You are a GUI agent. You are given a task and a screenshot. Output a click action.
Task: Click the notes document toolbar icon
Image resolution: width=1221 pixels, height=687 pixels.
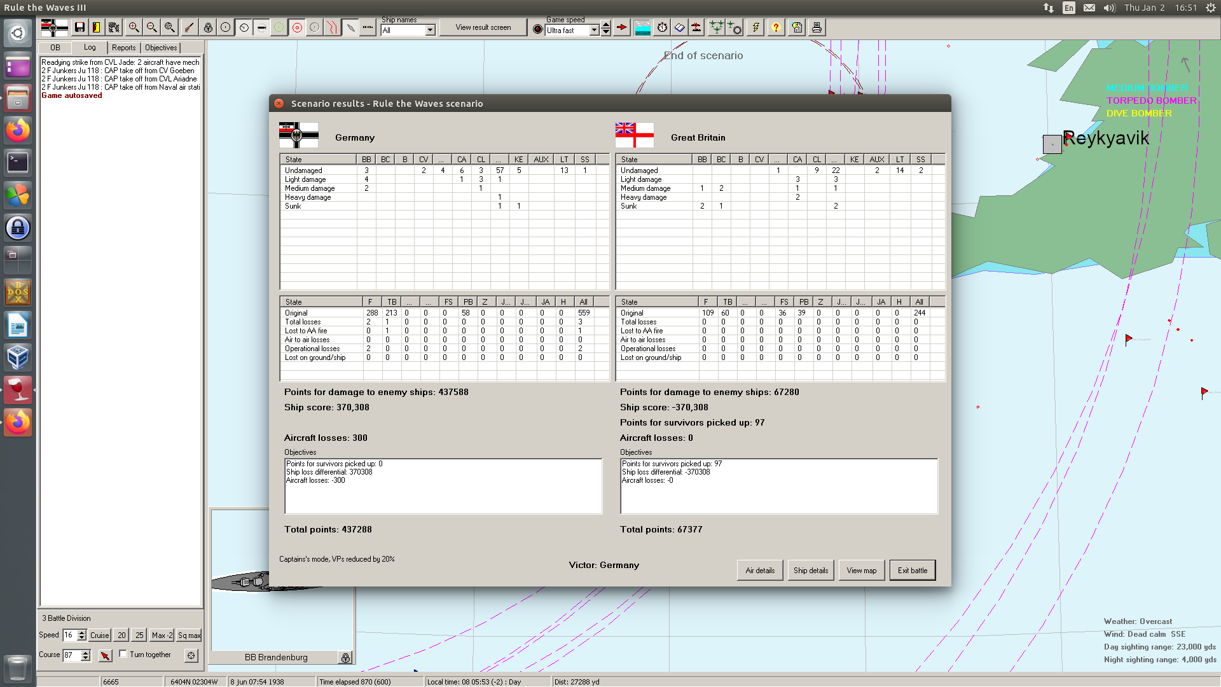point(797,27)
